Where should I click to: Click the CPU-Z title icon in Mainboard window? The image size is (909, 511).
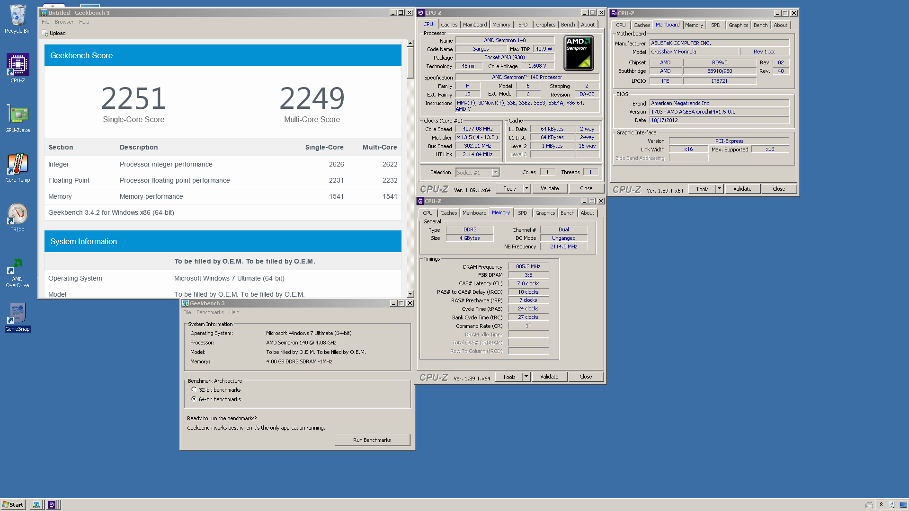[x=614, y=13]
